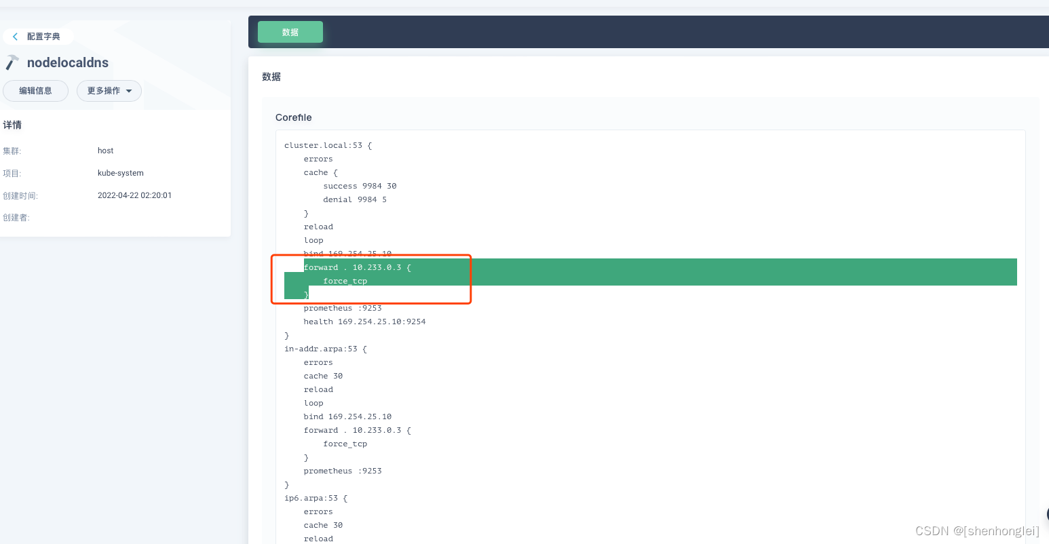Click the prometheus :9253 entry in Corefile
Screen dimensions: 1049x544
[x=343, y=308]
